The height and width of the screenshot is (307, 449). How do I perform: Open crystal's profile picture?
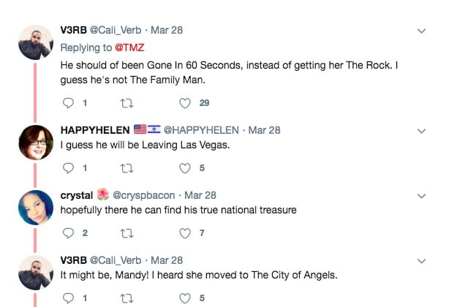[35, 205]
